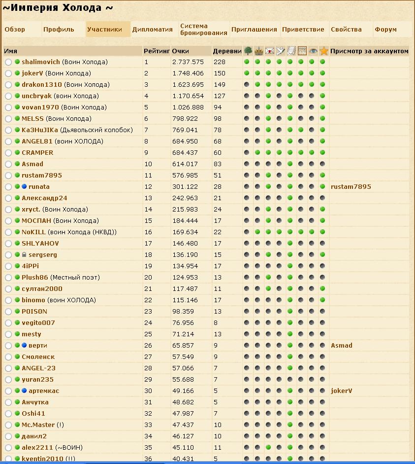This screenshot has width=415, height=464.
Task: Open player profile Plush86
Action: [x=34, y=277]
